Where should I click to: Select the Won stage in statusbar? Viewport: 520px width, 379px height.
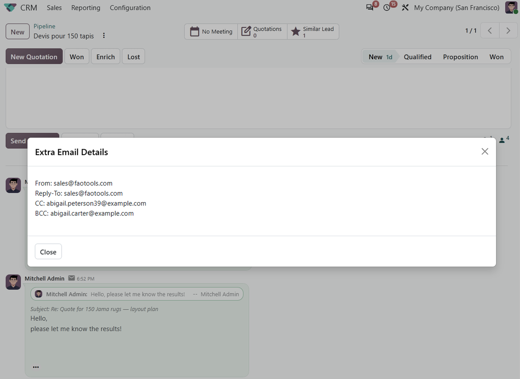pyautogui.click(x=497, y=57)
